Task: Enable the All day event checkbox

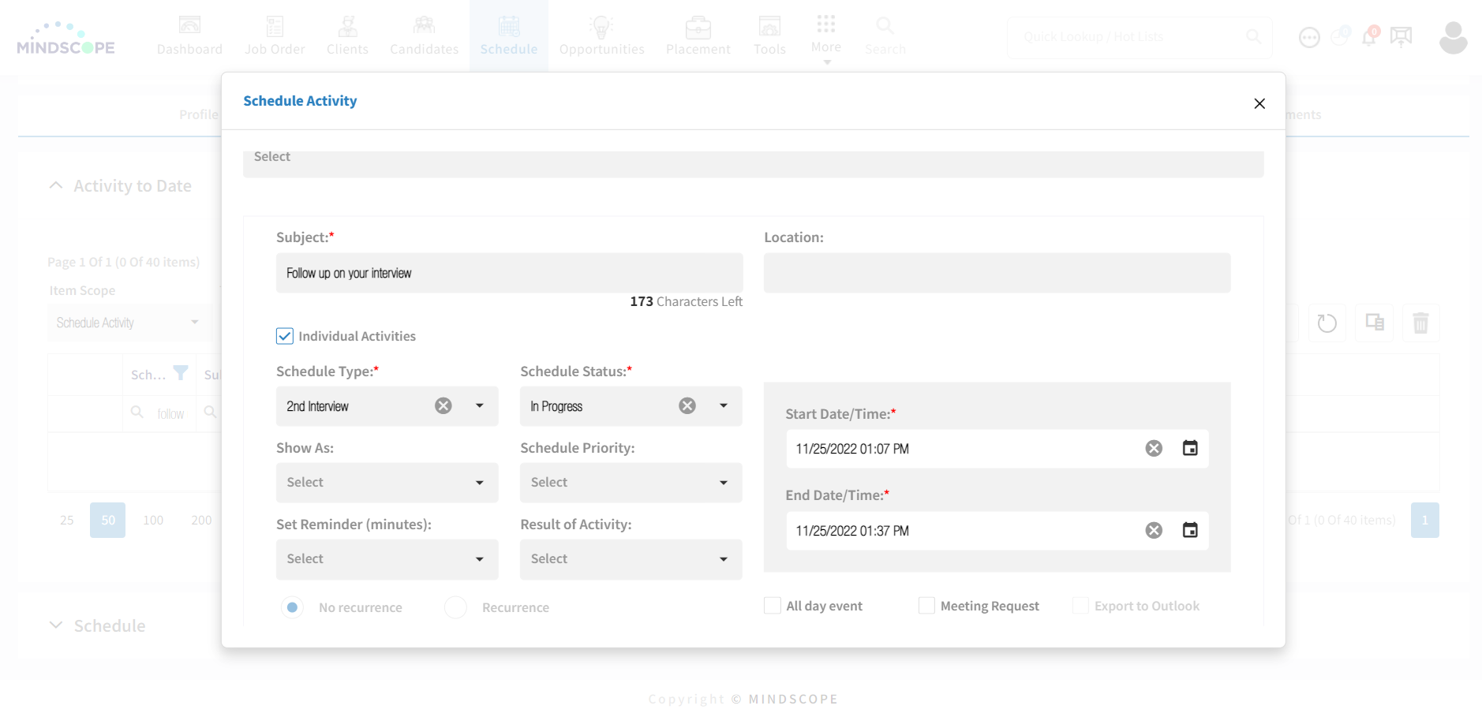Action: (x=771, y=605)
